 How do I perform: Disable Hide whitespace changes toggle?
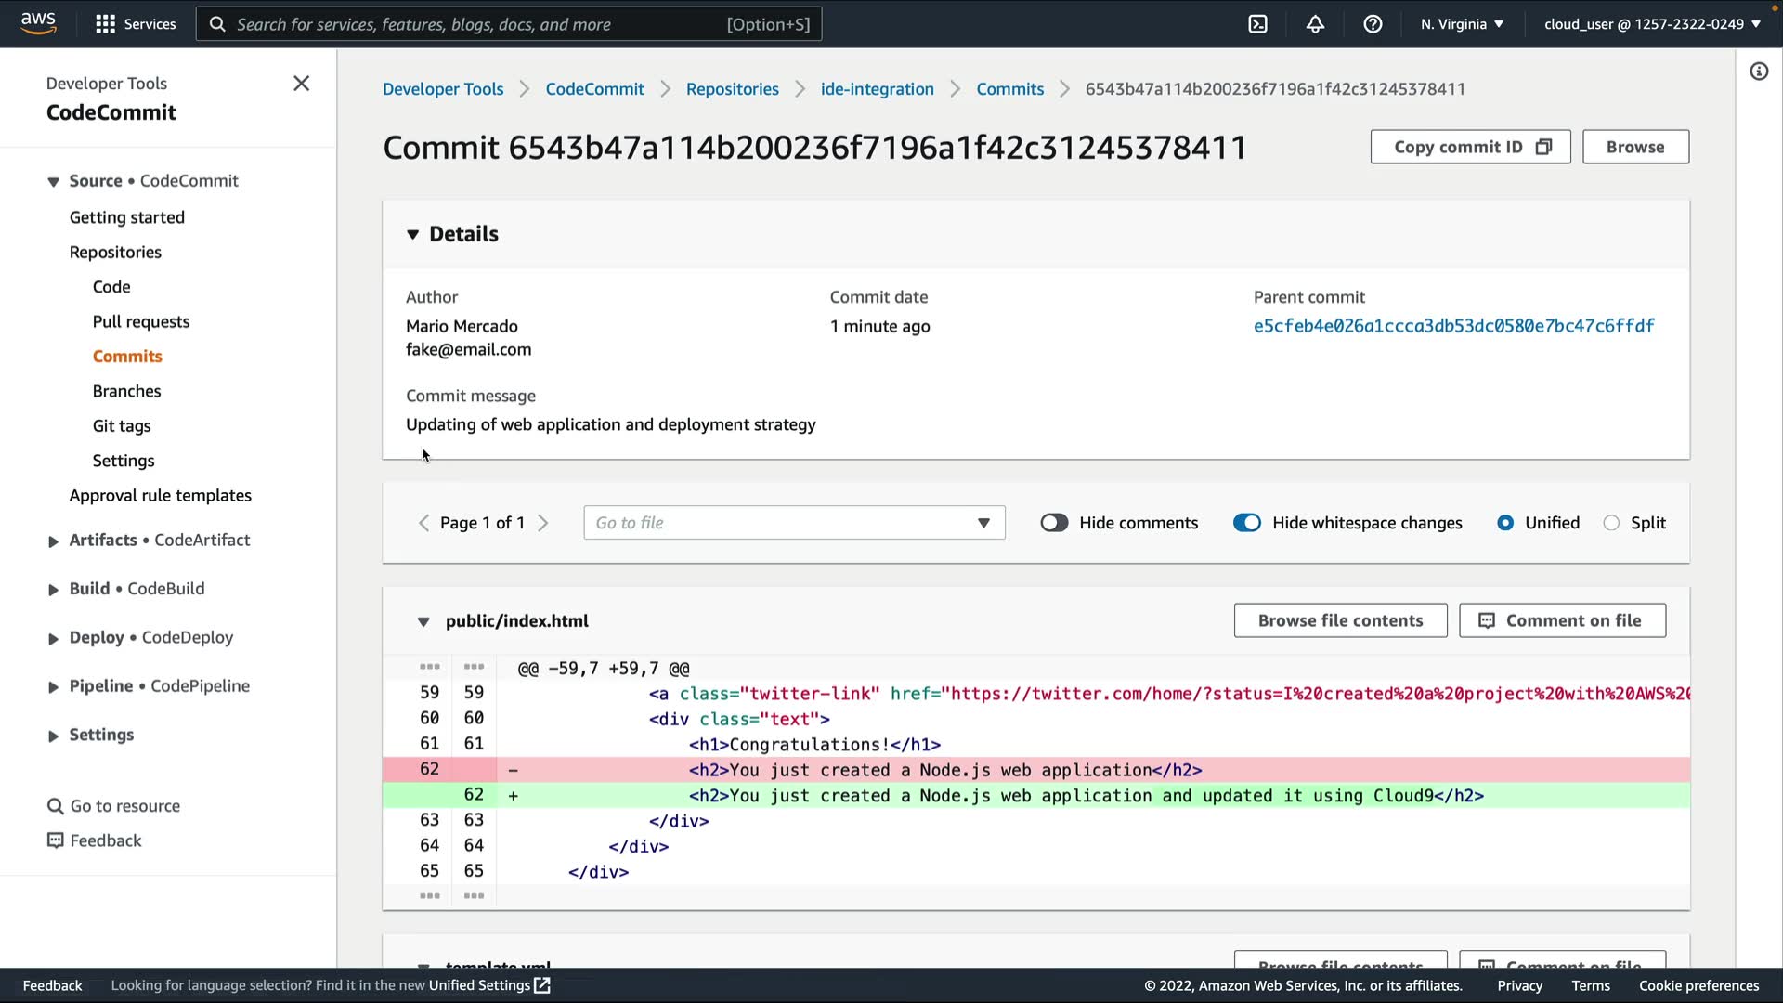point(1246,523)
